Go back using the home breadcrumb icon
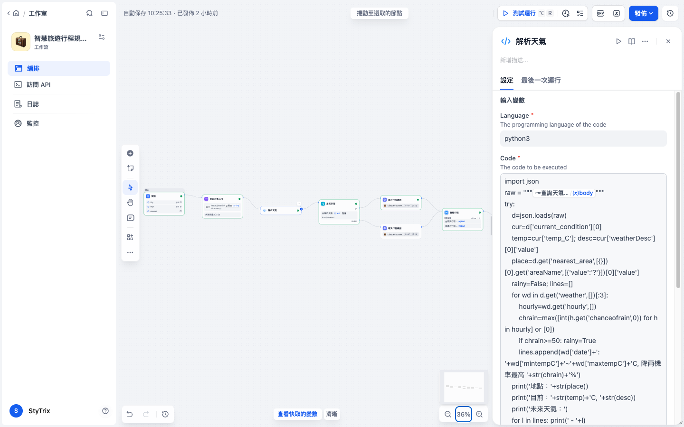The width and height of the screenshot is (684, 427). point(16,13)
